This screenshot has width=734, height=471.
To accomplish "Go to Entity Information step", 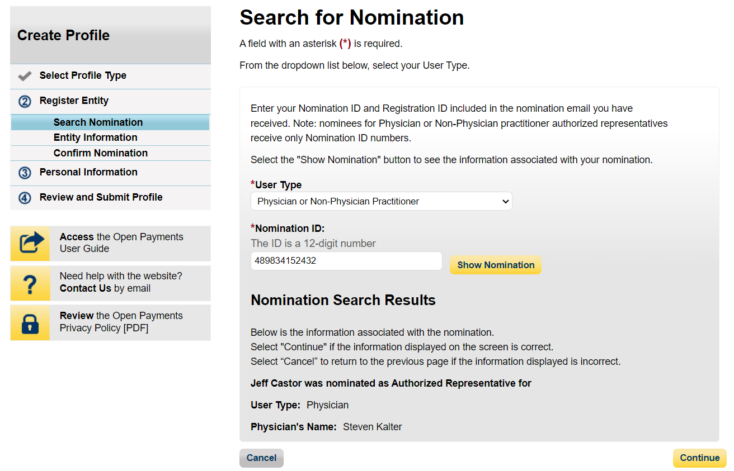I will click(95, 137).
